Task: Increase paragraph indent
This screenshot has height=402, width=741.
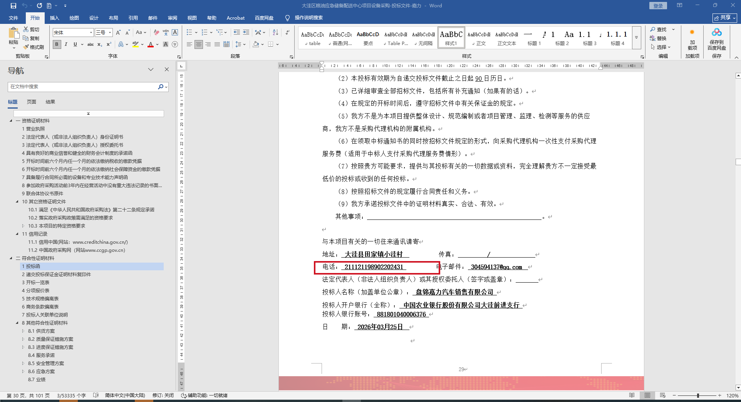Action: point(246,32)
